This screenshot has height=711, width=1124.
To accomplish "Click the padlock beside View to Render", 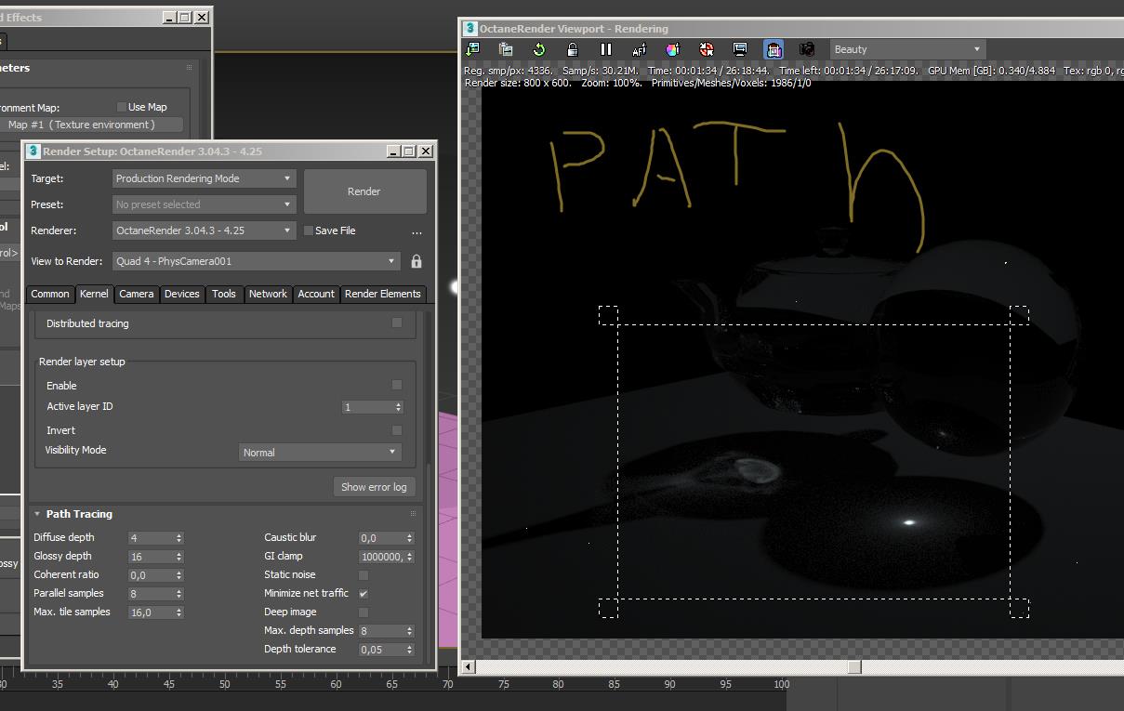I will coord(417,262).
